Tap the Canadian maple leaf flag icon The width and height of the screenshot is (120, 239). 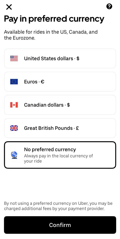14,105
